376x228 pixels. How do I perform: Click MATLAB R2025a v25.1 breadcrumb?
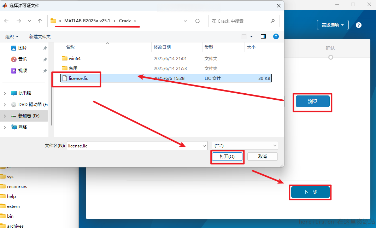click(x=87, y=21)
